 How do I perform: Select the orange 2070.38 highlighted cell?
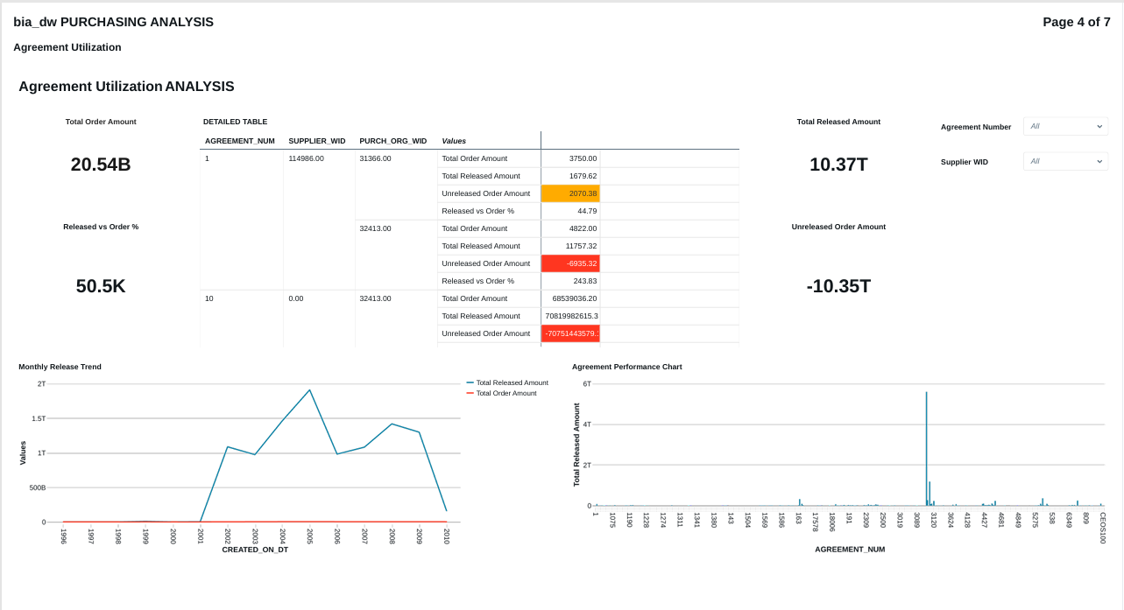(x=570, y=193)
